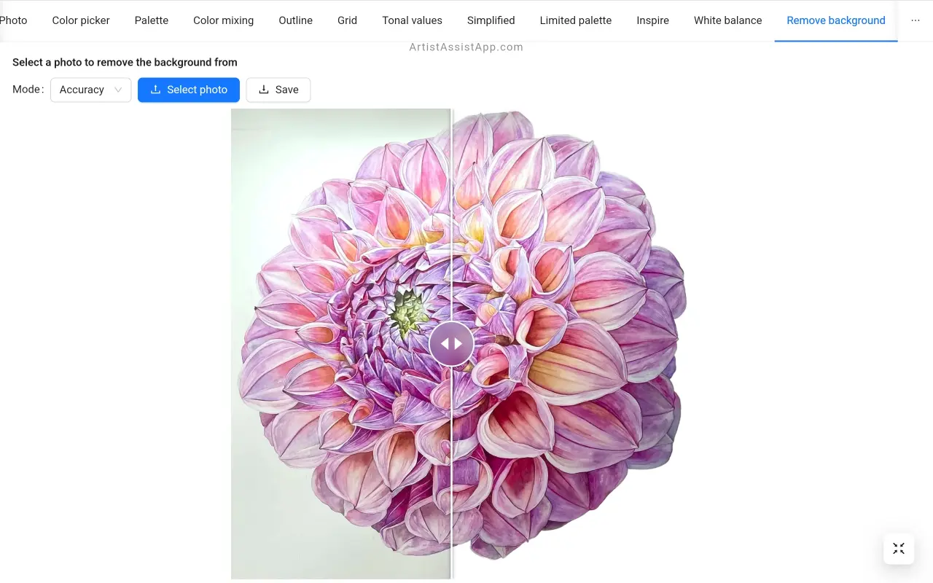The image size is (933, 583).
Task: Click the Select photo button
Action: (x=189, y=90)
